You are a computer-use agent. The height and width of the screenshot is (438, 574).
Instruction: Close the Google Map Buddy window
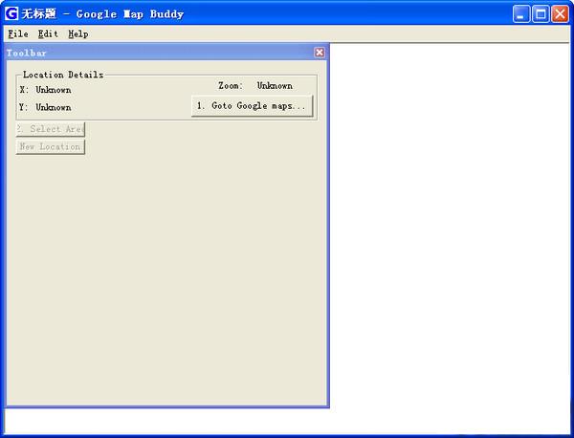pyautogui.click(x=560, y=13)
